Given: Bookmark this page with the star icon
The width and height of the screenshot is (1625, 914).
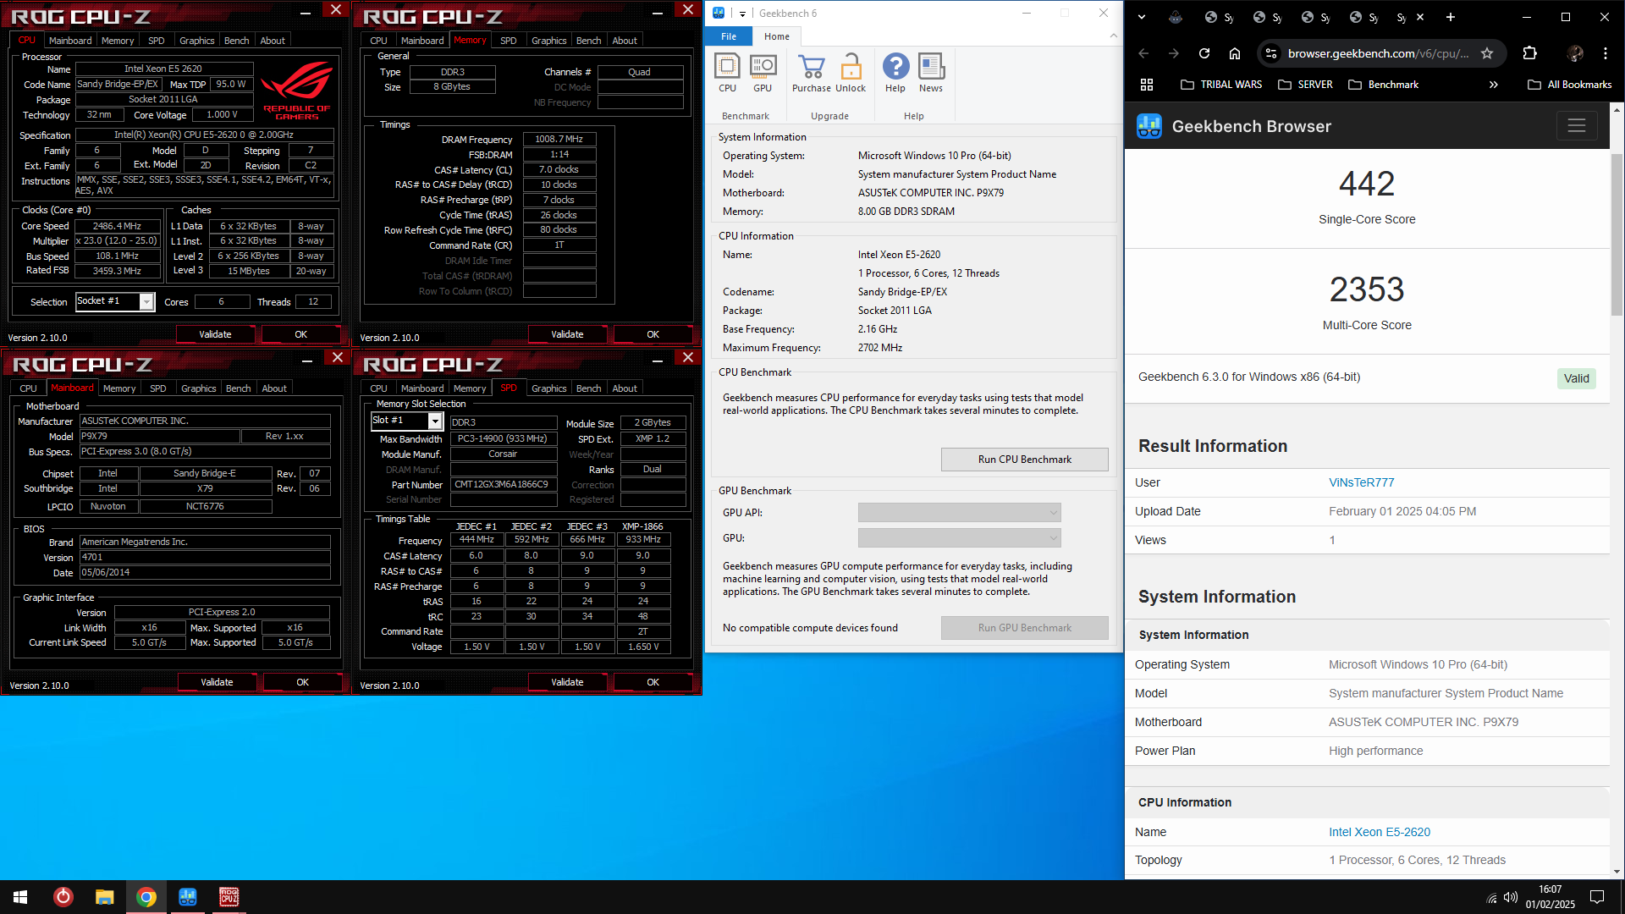Looking at the screenshot, I should click(x=1487, y=53).
